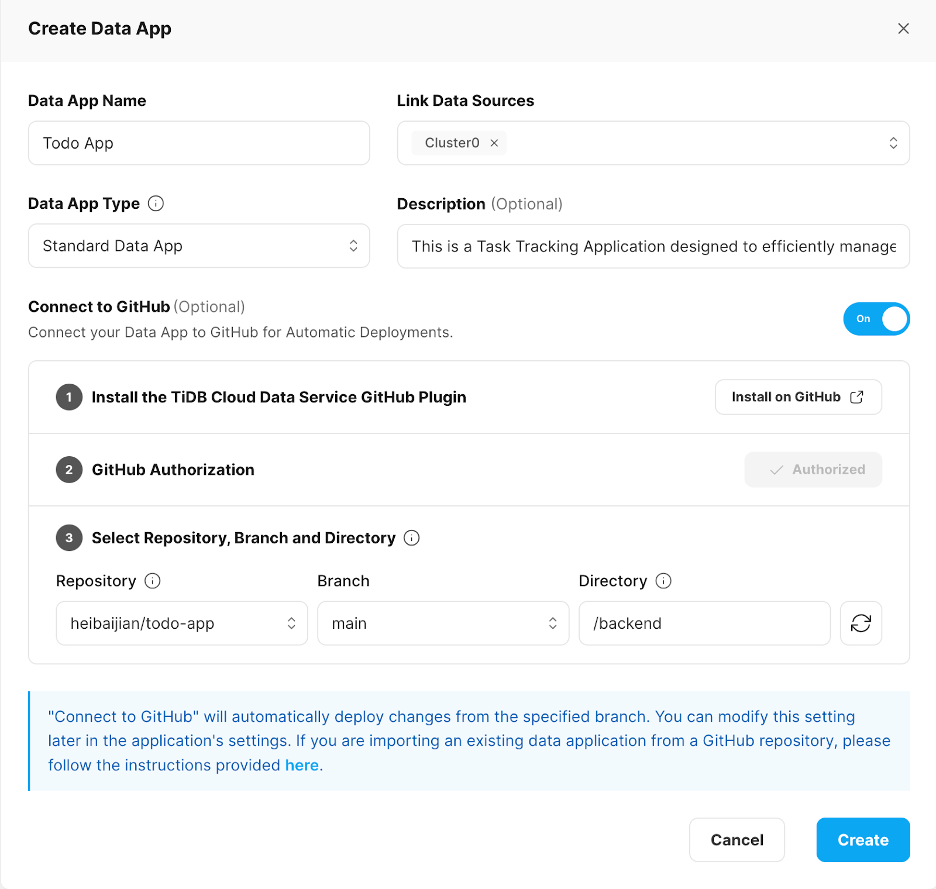The image size is (936, 889).
Task: Click the info icon beside Select Repository heading
Action: pyautogui.click(x=412, y=537)
